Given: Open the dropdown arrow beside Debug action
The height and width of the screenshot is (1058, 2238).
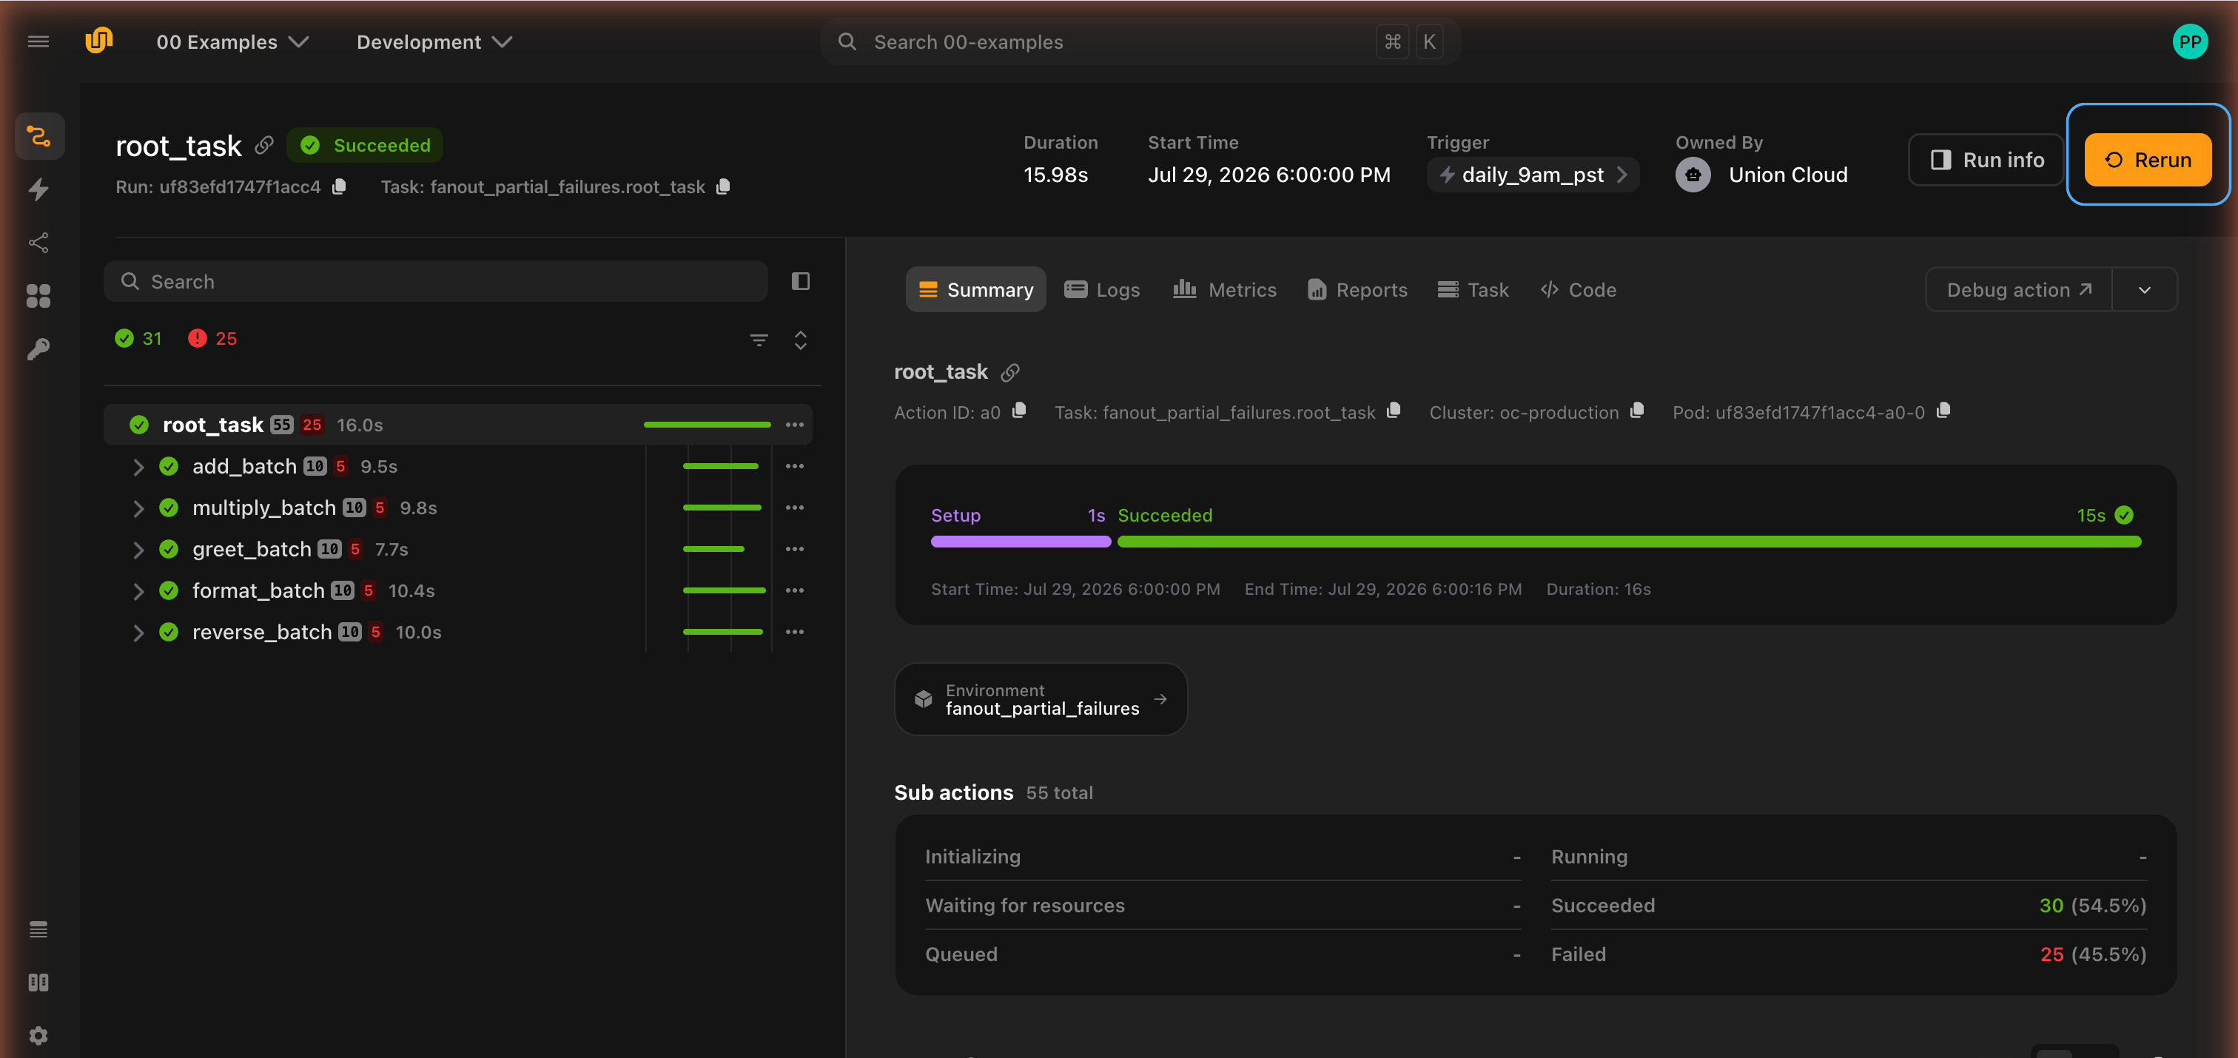Looking at the screenshot, I should coord(2144,290).
